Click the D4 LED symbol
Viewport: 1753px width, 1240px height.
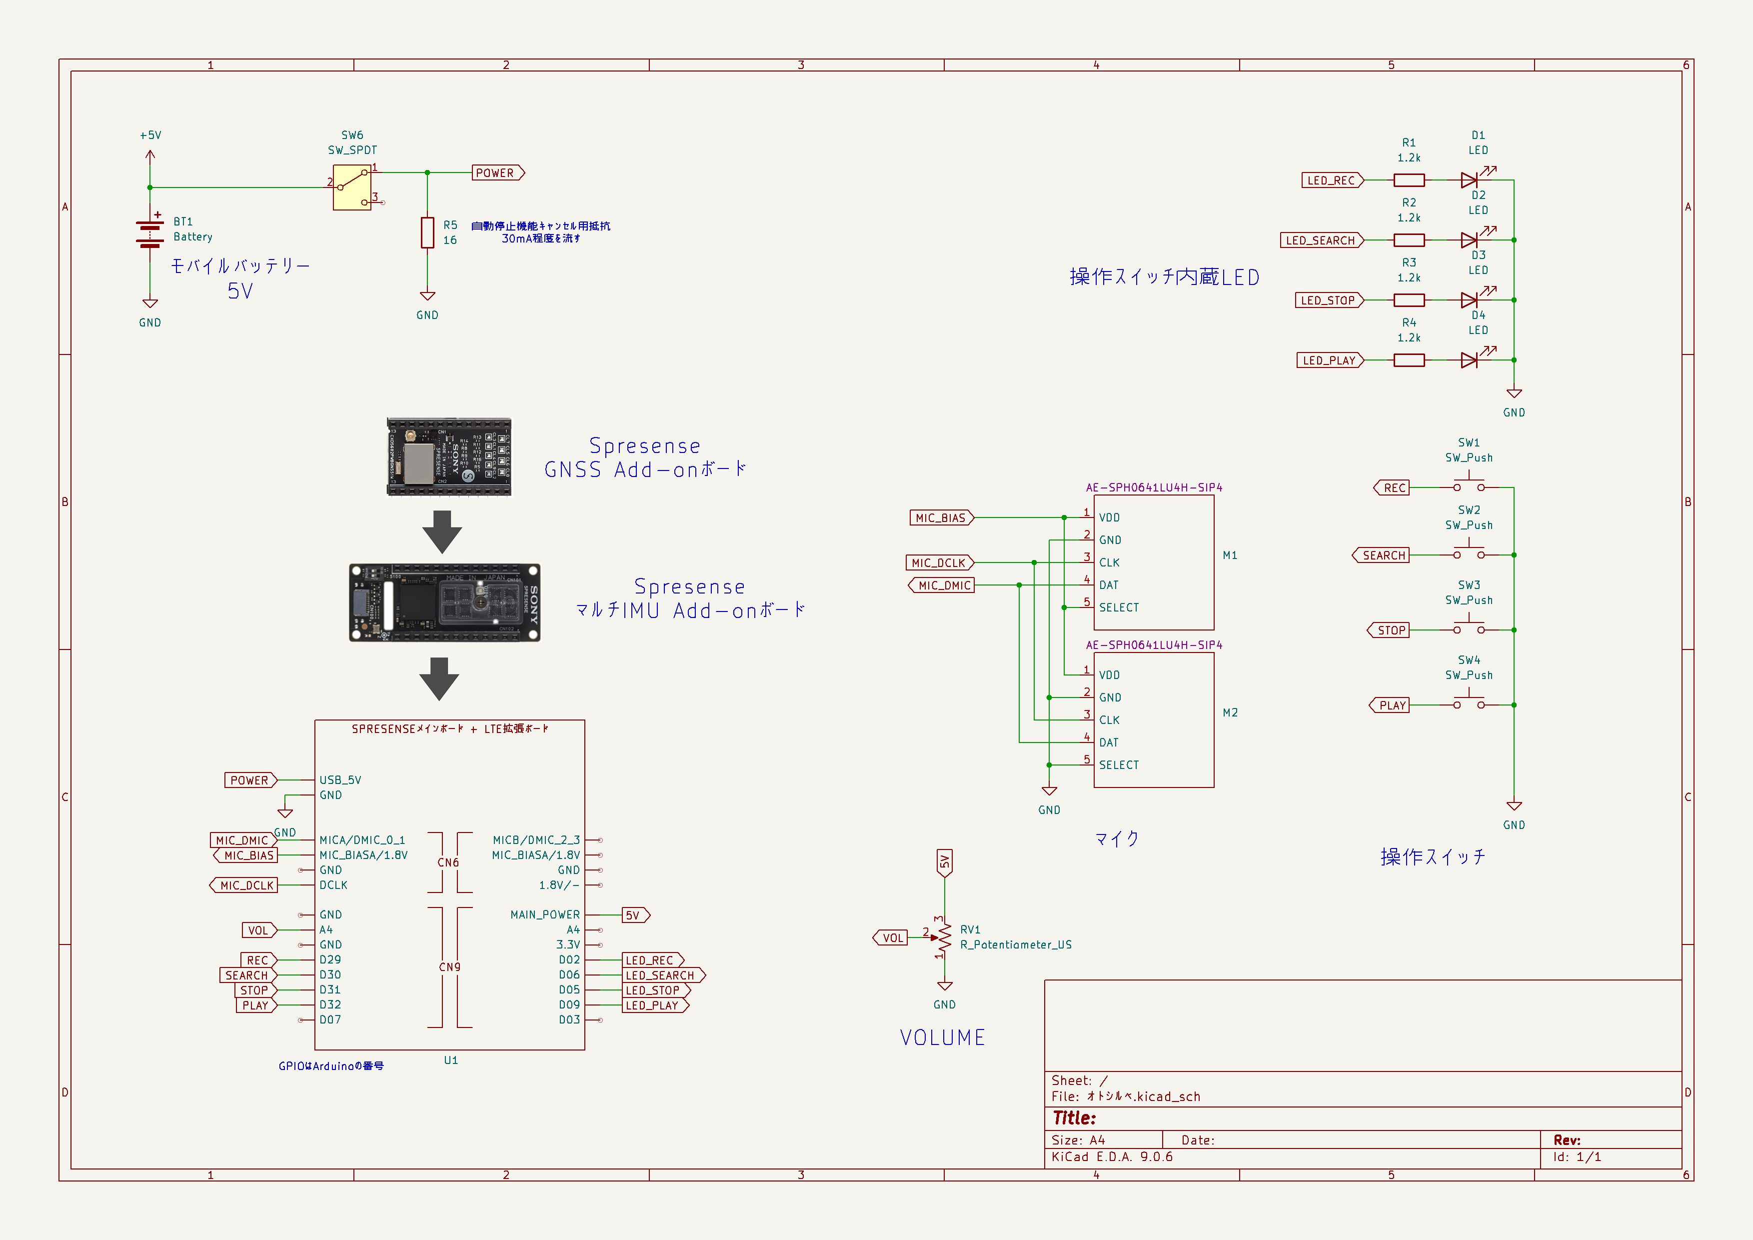[1469, 359]
